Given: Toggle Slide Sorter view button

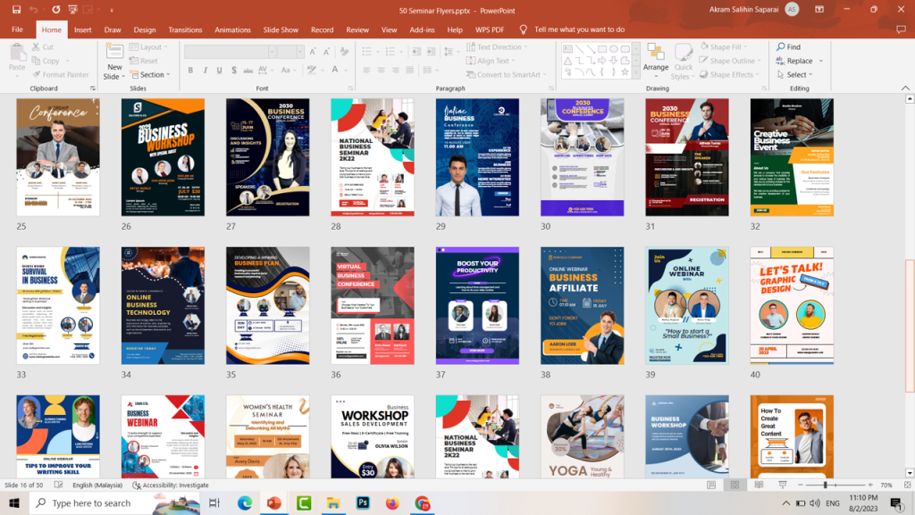Looking at the screenshot, I should point(734,485).
